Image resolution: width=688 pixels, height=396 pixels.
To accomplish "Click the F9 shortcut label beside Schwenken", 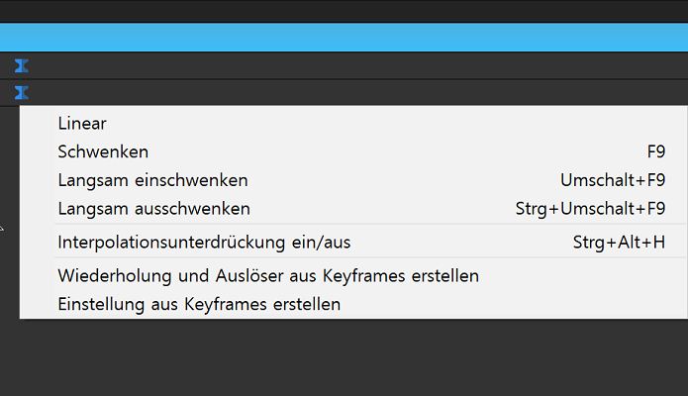I will 655,151.
